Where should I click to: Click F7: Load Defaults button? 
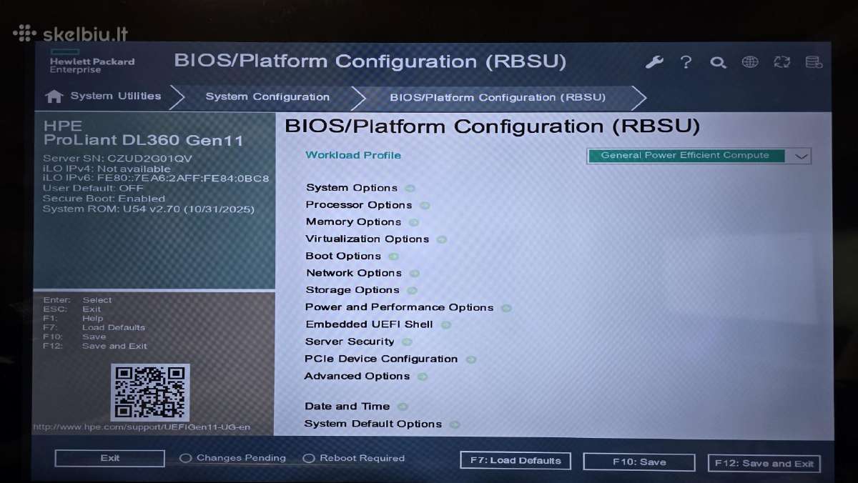pyautogui.click(x=516, y=461)
